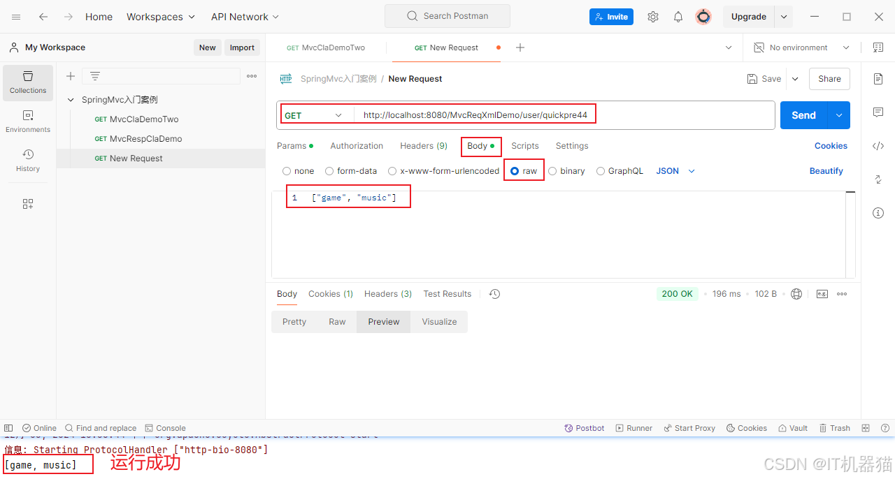Open the request Info pane

(x=878, y=213)
